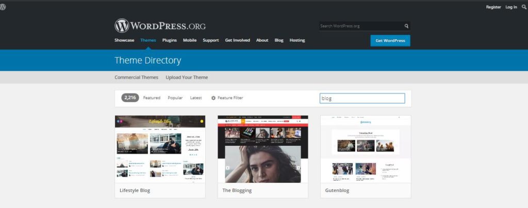The image size is (528, 208).
Task: Click the Get WordPress button
Action: pyautogui.click(x=390, y=41)
